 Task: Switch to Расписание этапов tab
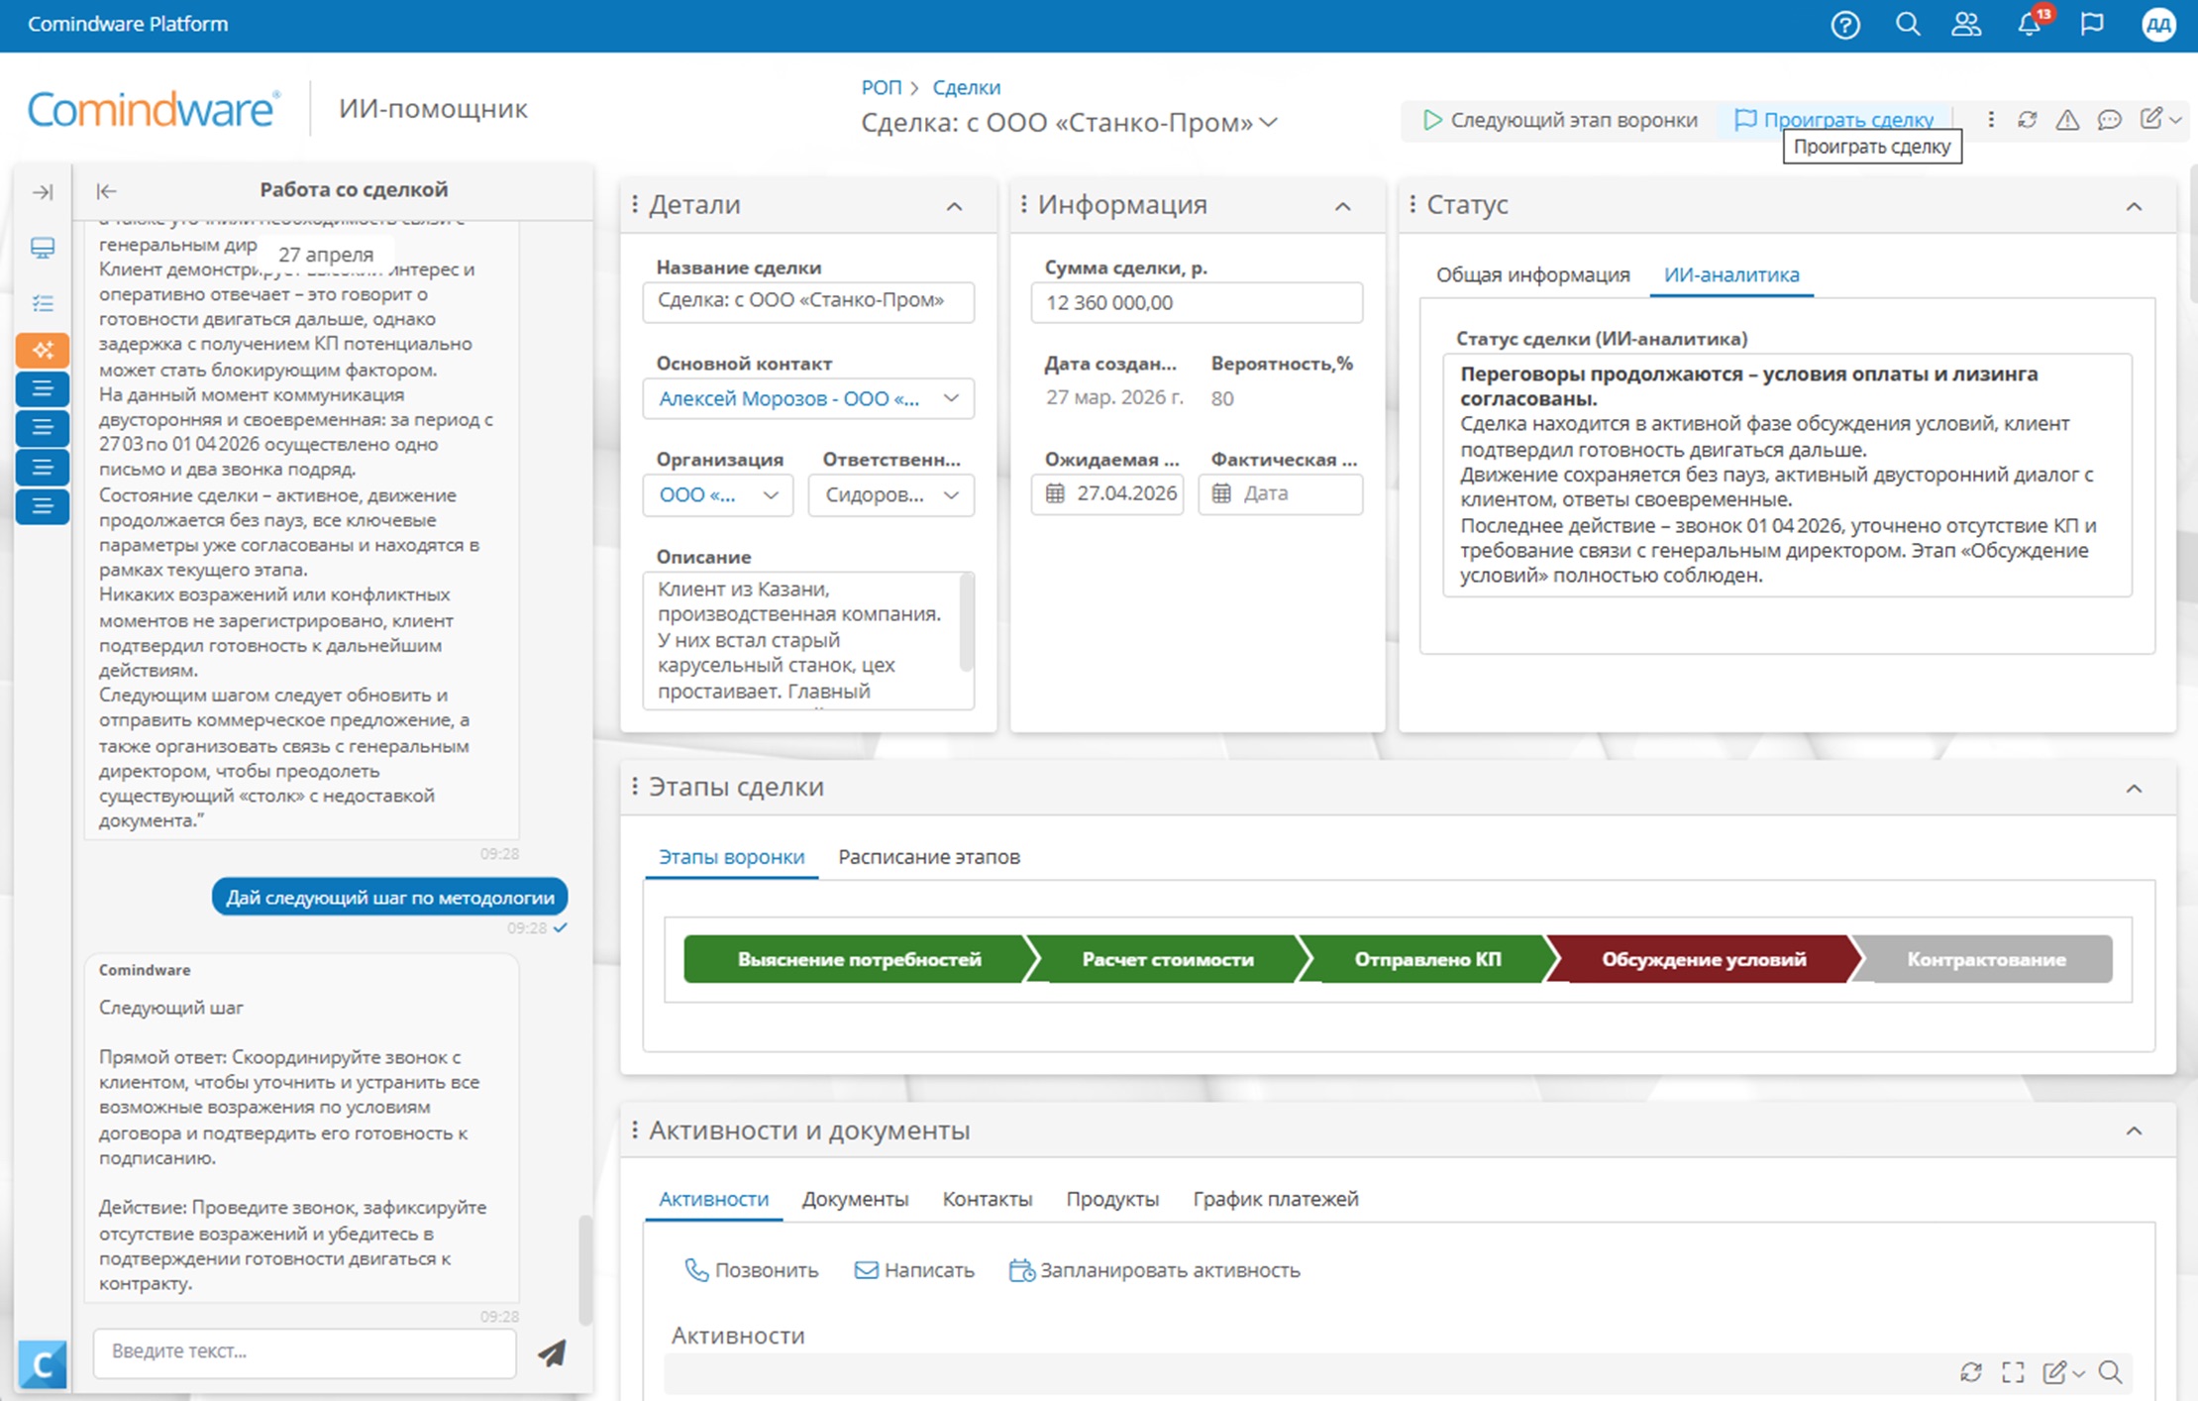tap(929, 857)
